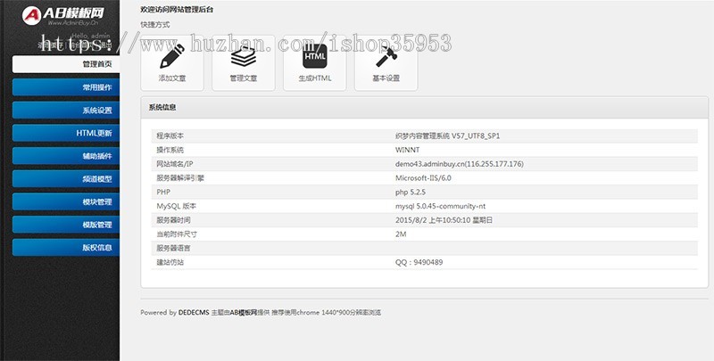Select the 2M attachment size value
The height and width of the screenshot is (361, 714).
click(401, 234)
